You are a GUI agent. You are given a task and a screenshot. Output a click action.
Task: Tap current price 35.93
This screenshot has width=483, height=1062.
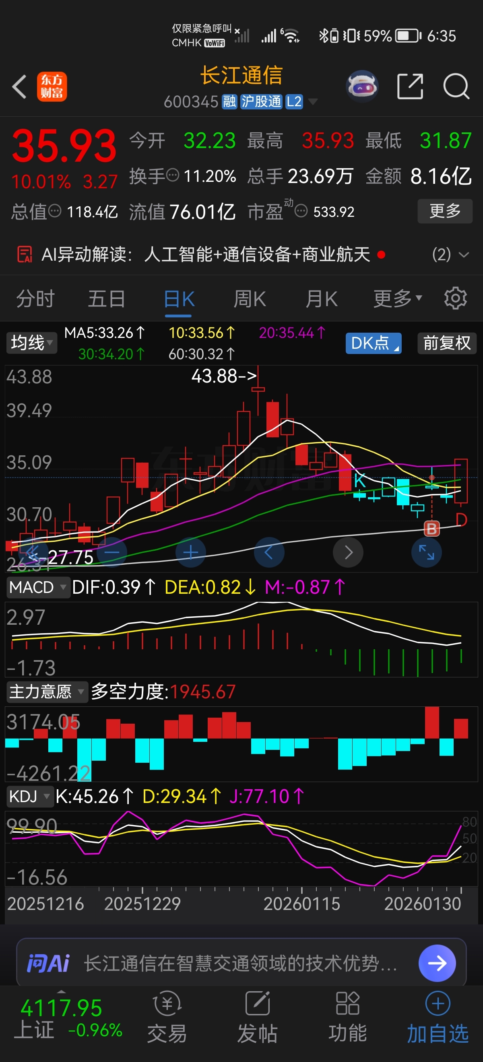tap(64, 145)
